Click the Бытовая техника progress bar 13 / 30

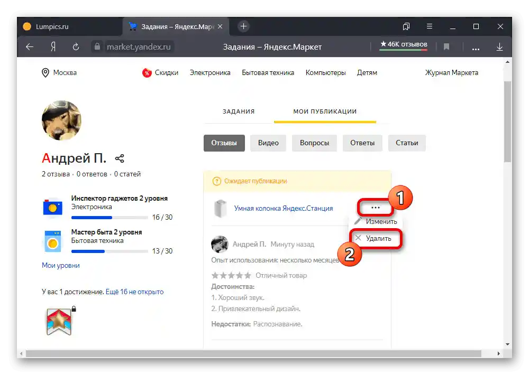[110, 251]
